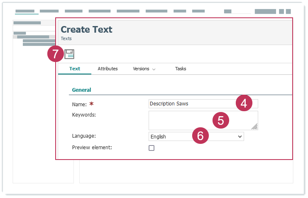Tick the Preview element checkbox

(152, 148)
